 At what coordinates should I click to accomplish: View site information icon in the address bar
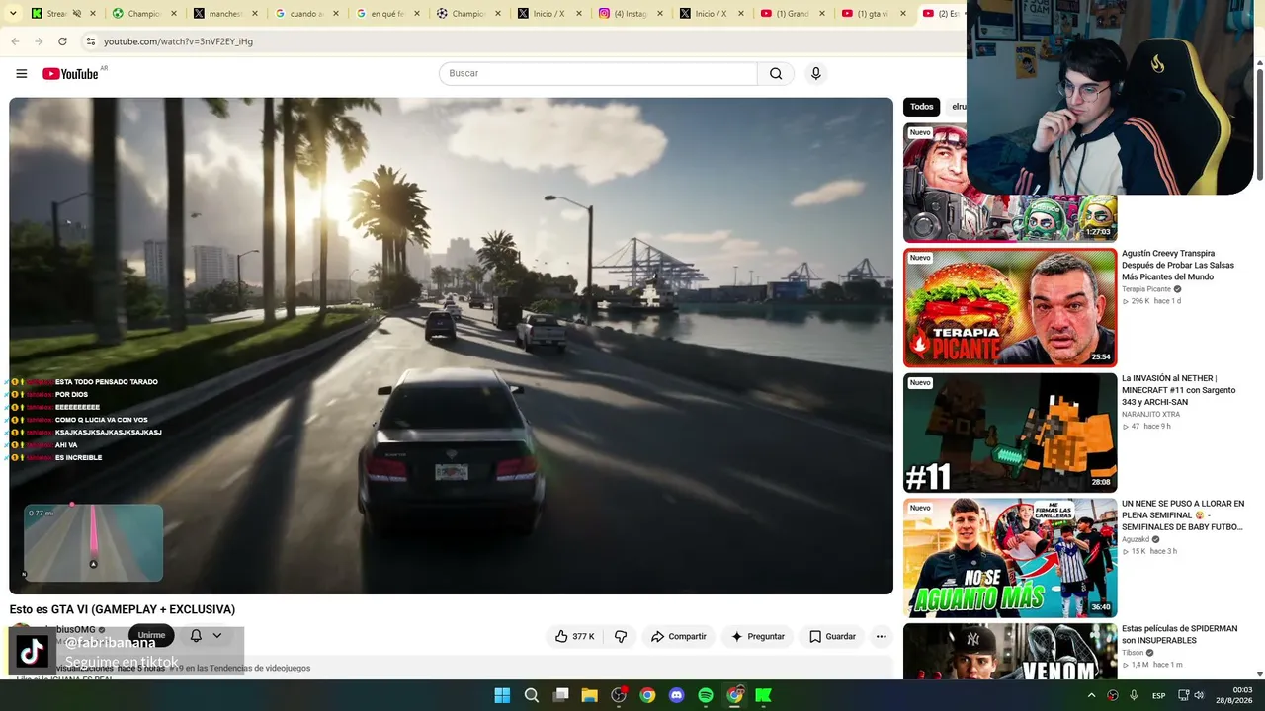coord(90,41)
